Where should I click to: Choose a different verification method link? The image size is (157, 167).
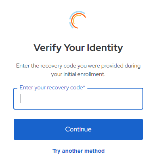(x=78, y=151)
